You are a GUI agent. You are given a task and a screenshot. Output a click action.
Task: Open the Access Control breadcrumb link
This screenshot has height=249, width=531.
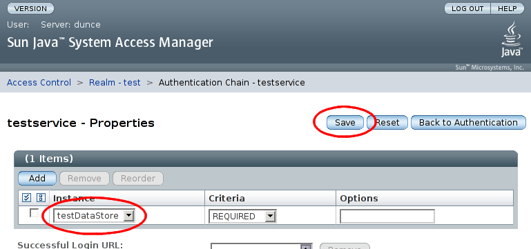click(x=39, y=83)
